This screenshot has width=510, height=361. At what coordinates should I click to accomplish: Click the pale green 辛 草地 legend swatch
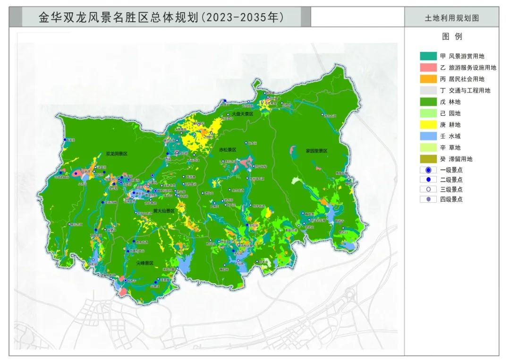tap(428, 147)
